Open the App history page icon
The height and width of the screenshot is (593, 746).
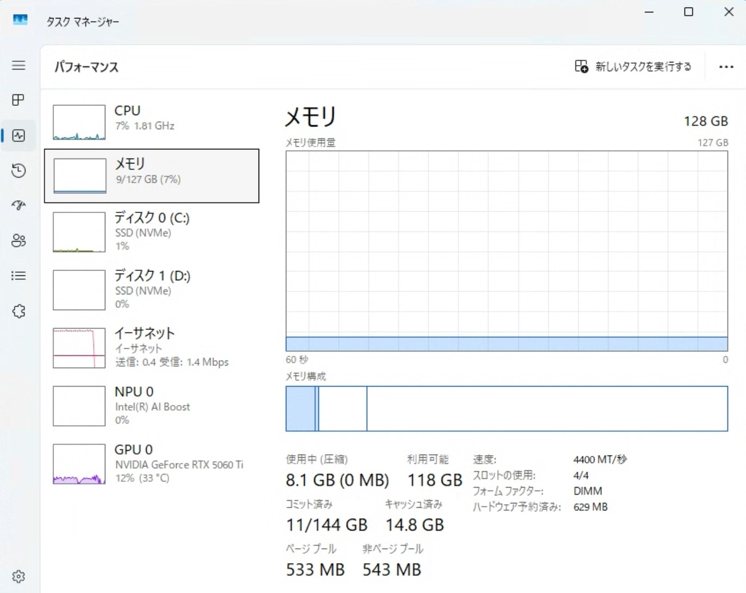tap(18, 171)
